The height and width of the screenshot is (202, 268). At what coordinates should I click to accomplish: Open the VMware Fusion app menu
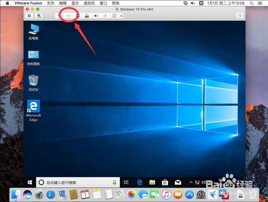28,3
